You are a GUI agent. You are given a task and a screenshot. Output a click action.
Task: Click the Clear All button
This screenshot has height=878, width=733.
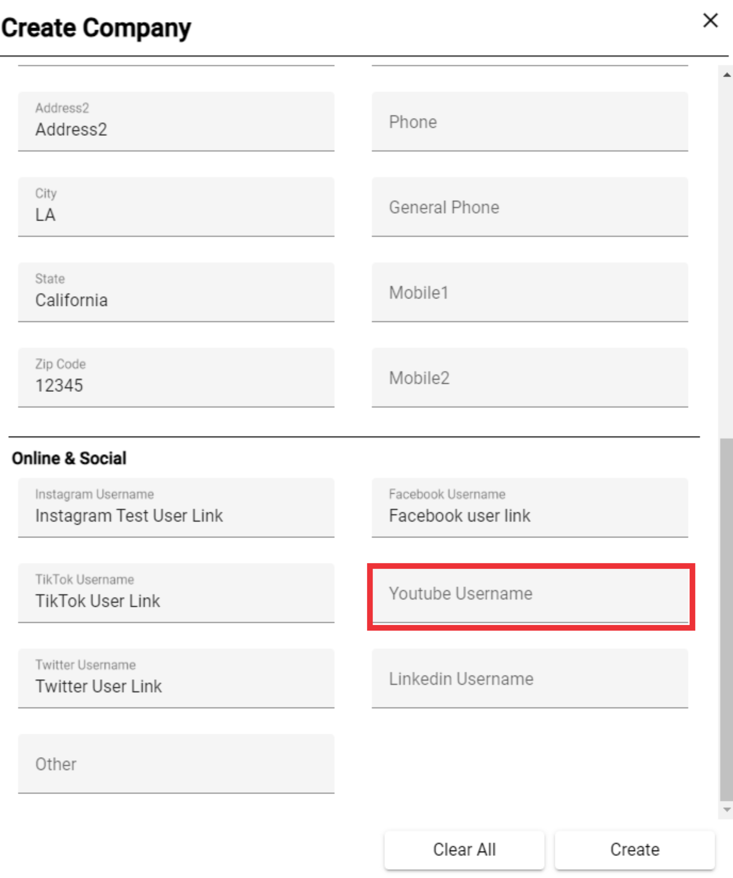point(464,850)
